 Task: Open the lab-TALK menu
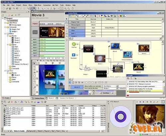(x=55, y=5)
